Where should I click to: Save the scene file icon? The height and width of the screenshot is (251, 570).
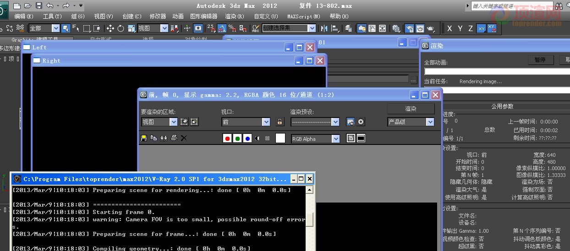[38, 5]
